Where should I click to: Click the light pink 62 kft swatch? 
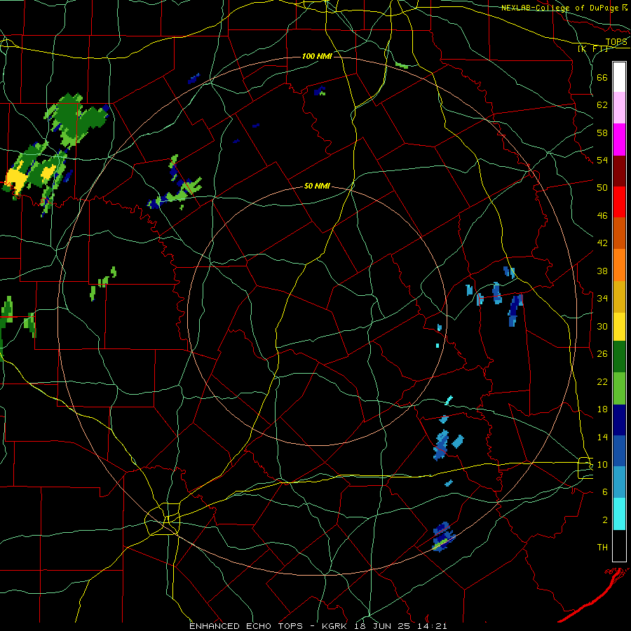619,108
